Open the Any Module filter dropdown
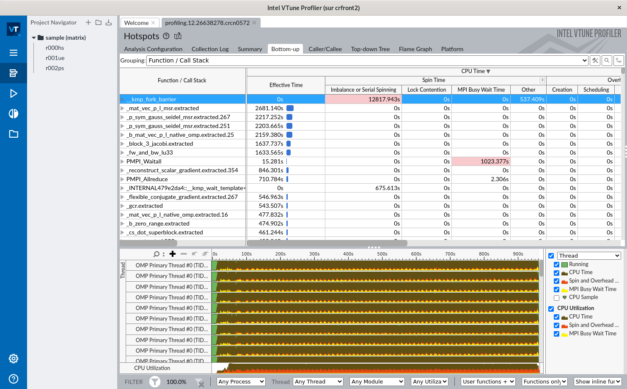This screenshot has height=389, width=627. 377,382
